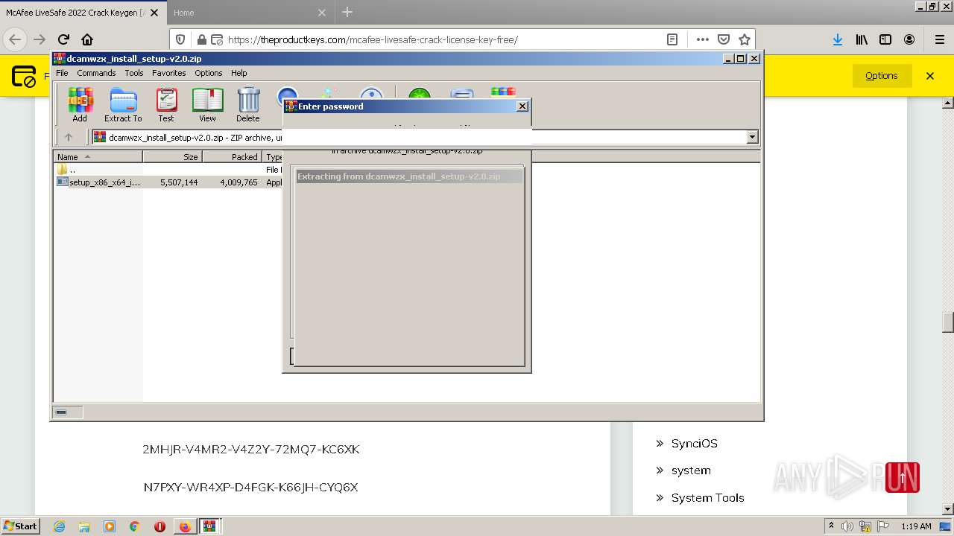Image resolution: width=954 pixels, height=536 pixels.
Task: Toggle Reader View in the address bar
Action: click(x=672, y=39)
